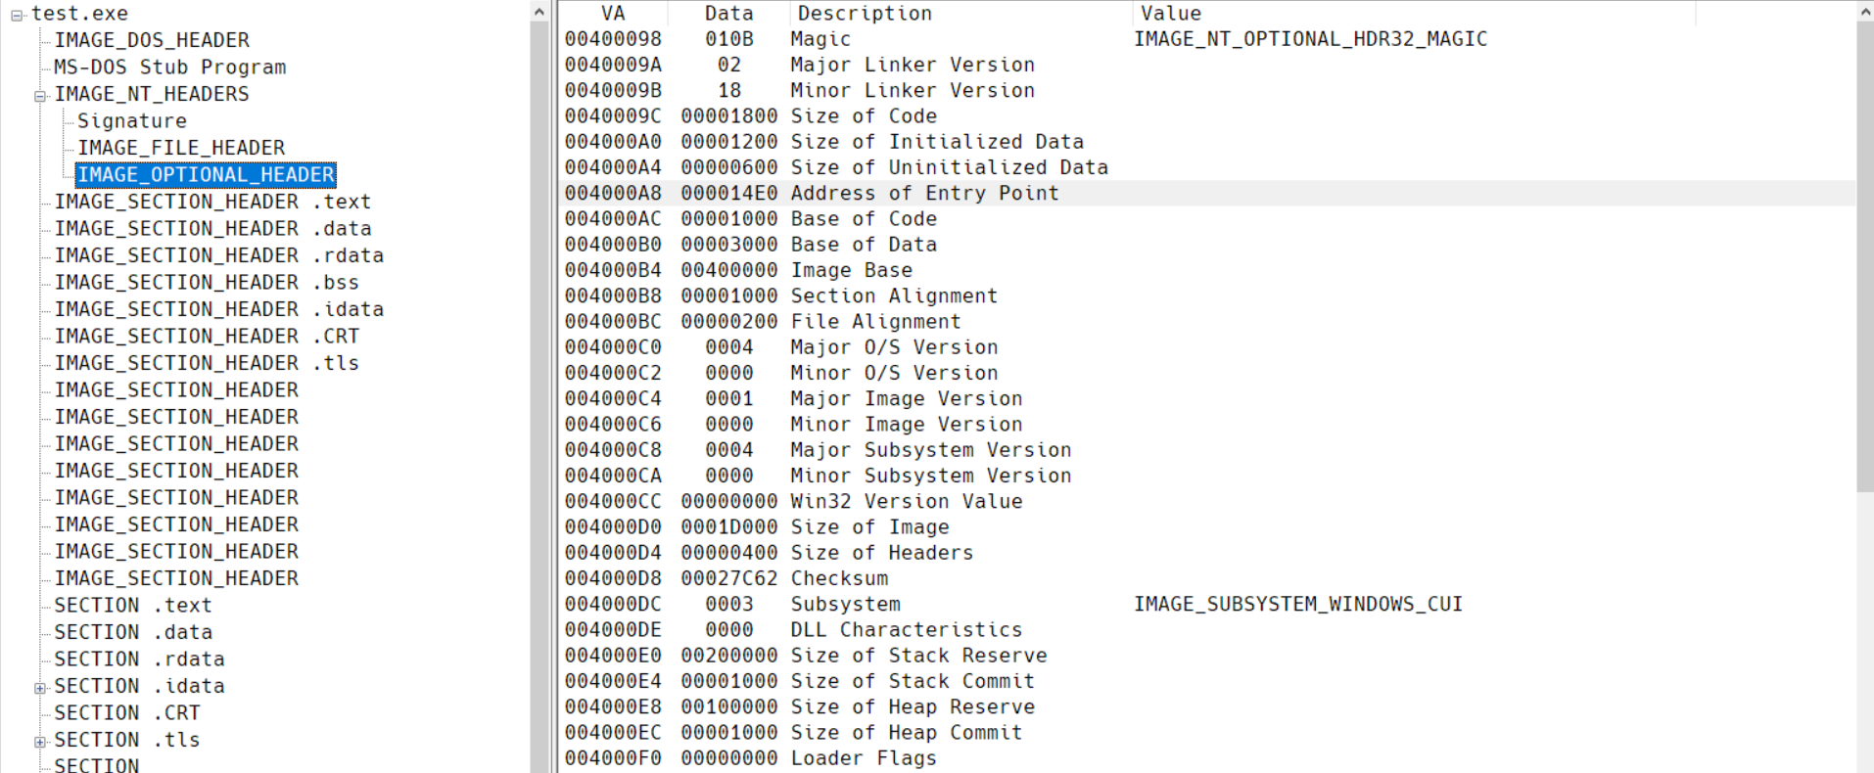Open IMAGE_SECTION_HEADER .rdata entry
The image size is (1874, 773).
[x=218, y=255]
